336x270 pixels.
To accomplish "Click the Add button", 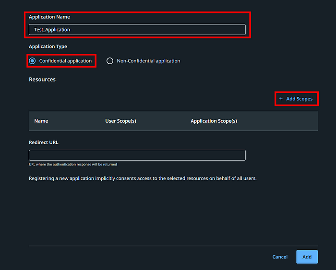I will 307,257.
